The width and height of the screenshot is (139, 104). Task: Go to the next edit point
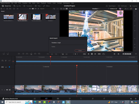point(115,54)
